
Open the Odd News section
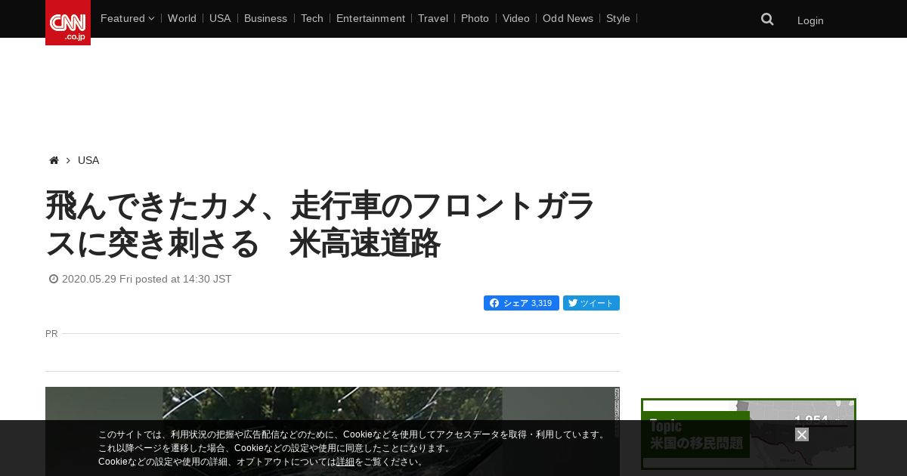[568, 18]
